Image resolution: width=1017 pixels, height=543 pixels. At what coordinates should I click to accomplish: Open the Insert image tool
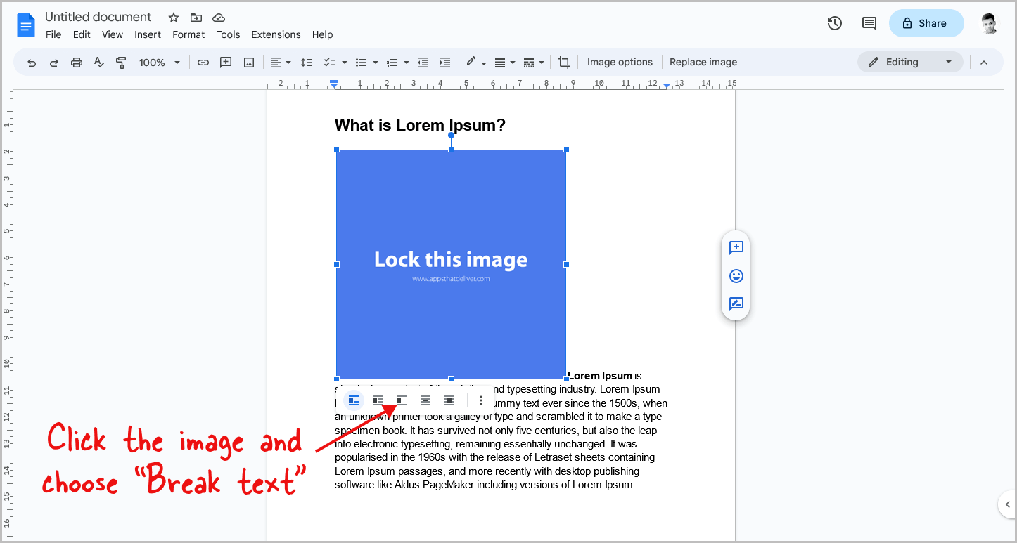pyautogui.click(x=248, y=62)
